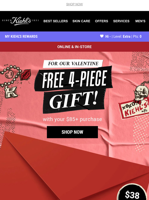Click the Free 4-Piece Gift headline

tap(73, 89)
